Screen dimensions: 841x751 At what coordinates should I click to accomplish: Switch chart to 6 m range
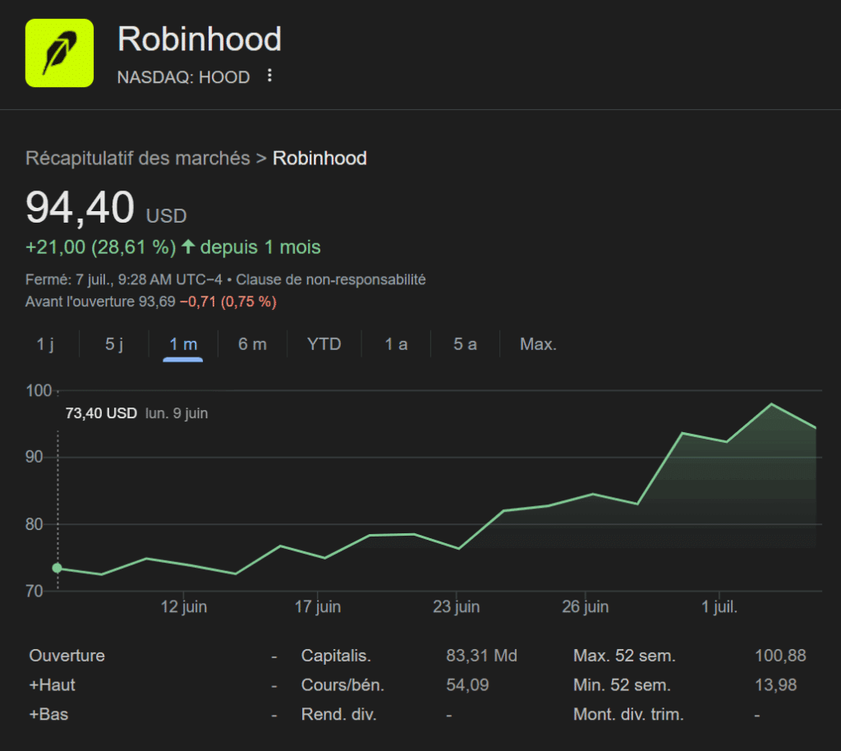point(253,343)
